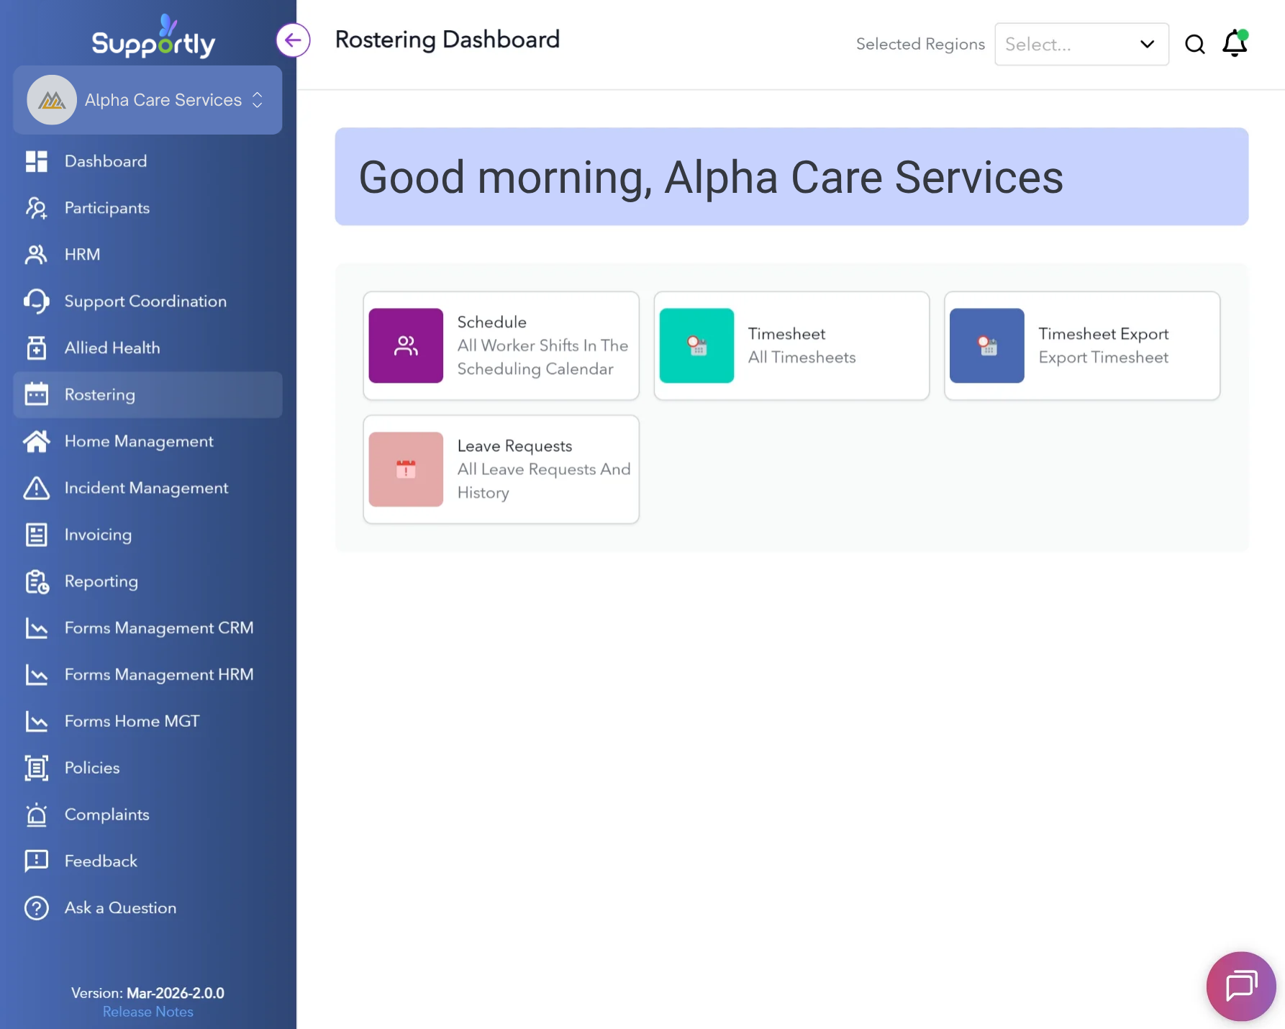Open Forms Management CRM label

pyautogui.click(x=159, y=628)
